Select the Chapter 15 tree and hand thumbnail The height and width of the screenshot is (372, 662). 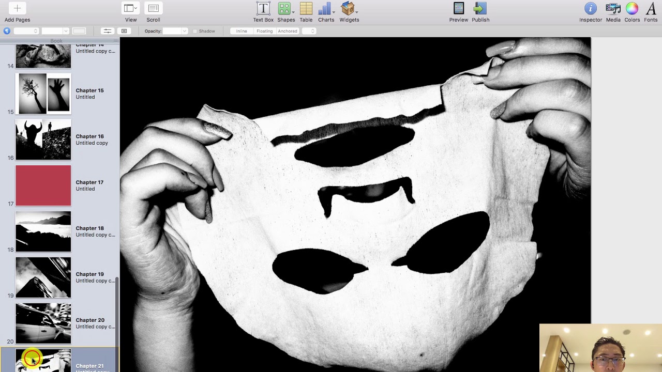pos(43,94)
